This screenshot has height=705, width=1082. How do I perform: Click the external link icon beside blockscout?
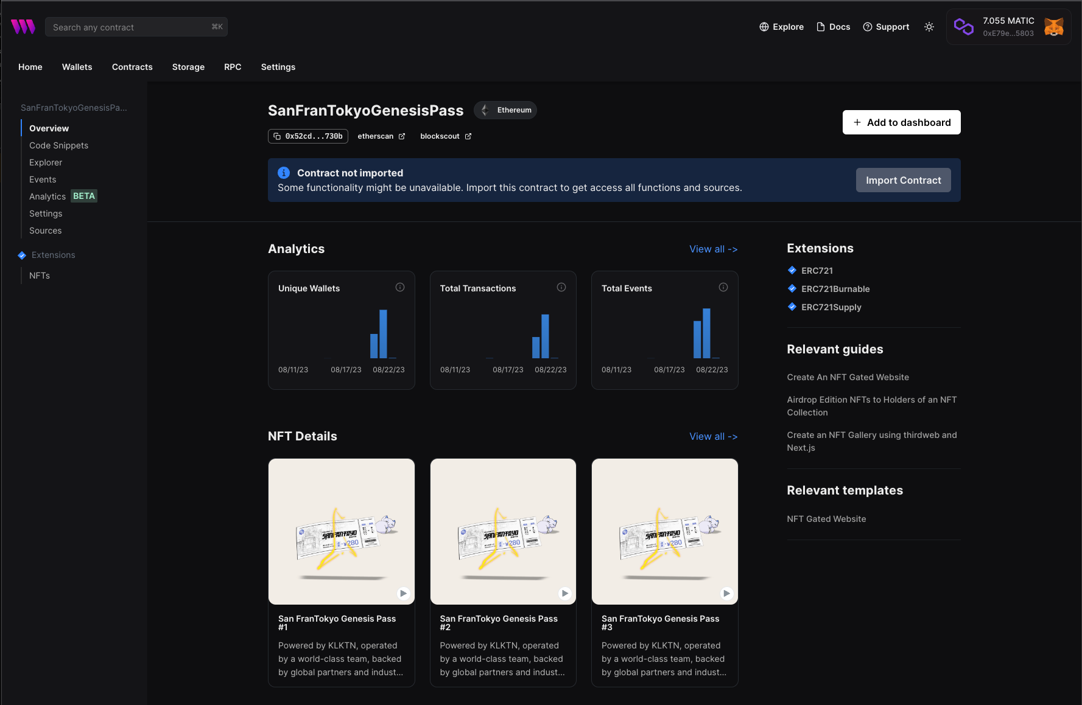(468, 136)
